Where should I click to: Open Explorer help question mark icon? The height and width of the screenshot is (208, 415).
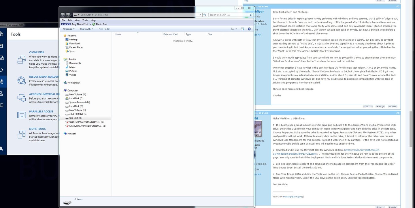click(x=249, y=29)
